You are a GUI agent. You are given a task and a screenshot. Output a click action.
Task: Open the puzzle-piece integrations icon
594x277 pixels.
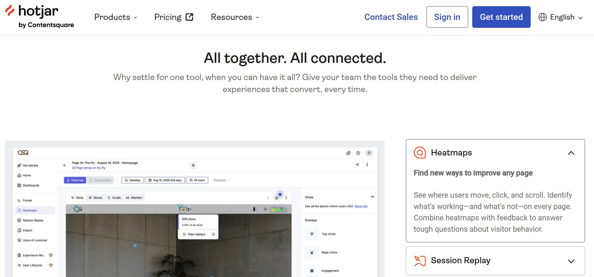(x=348, y=153)
